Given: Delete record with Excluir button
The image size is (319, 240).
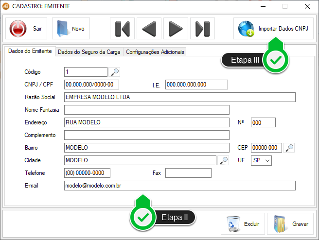Looking at the screenshot, I should [243, 224].
